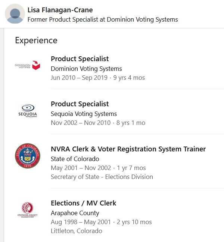Click the Former Product Specialist headline text
Image resolution: width=224 pixels, height=242 pixels.
103,19
